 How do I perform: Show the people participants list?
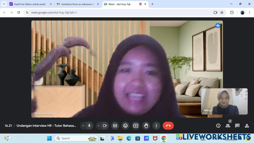coord(228,126)
